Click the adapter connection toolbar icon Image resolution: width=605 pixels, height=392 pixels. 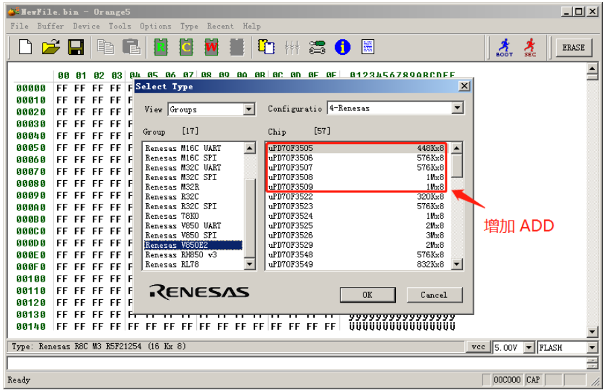(317, 47)
